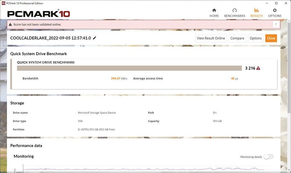This screenshot has height=173, width=291.
Task: Click the score value 3 216
Action: click(250, 68)
